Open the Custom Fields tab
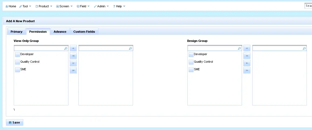This screenshot has width=312, height=130. click(84, 32)
